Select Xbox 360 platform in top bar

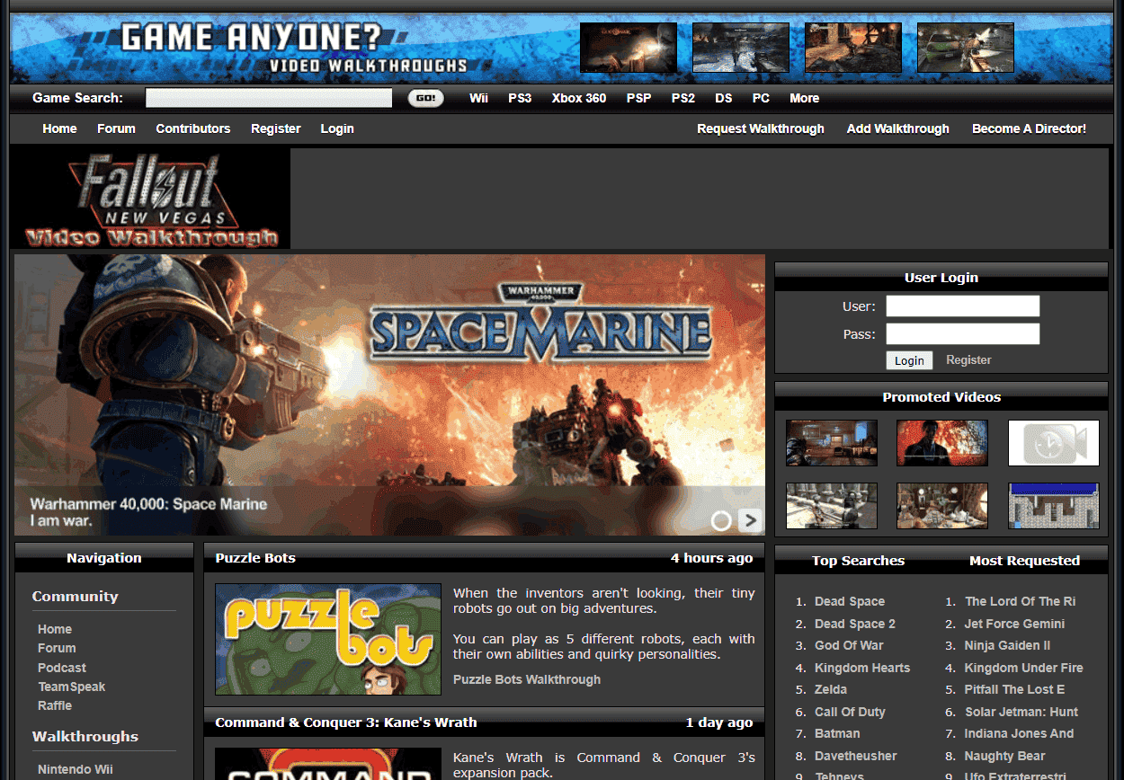click(x=578, y=98)
